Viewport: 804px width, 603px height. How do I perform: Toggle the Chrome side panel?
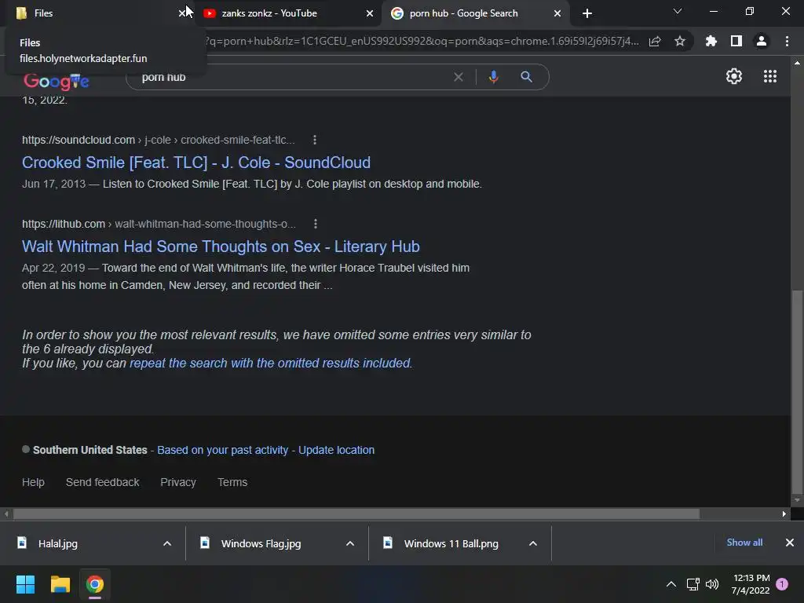coord(736,41)
